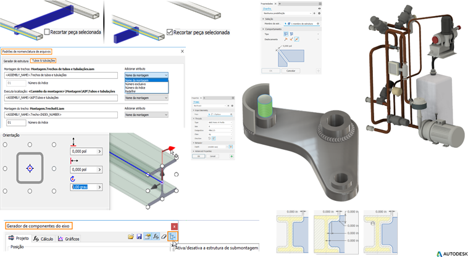
Task: Open the thread Type dropdown
Action: tap(220, 123)
